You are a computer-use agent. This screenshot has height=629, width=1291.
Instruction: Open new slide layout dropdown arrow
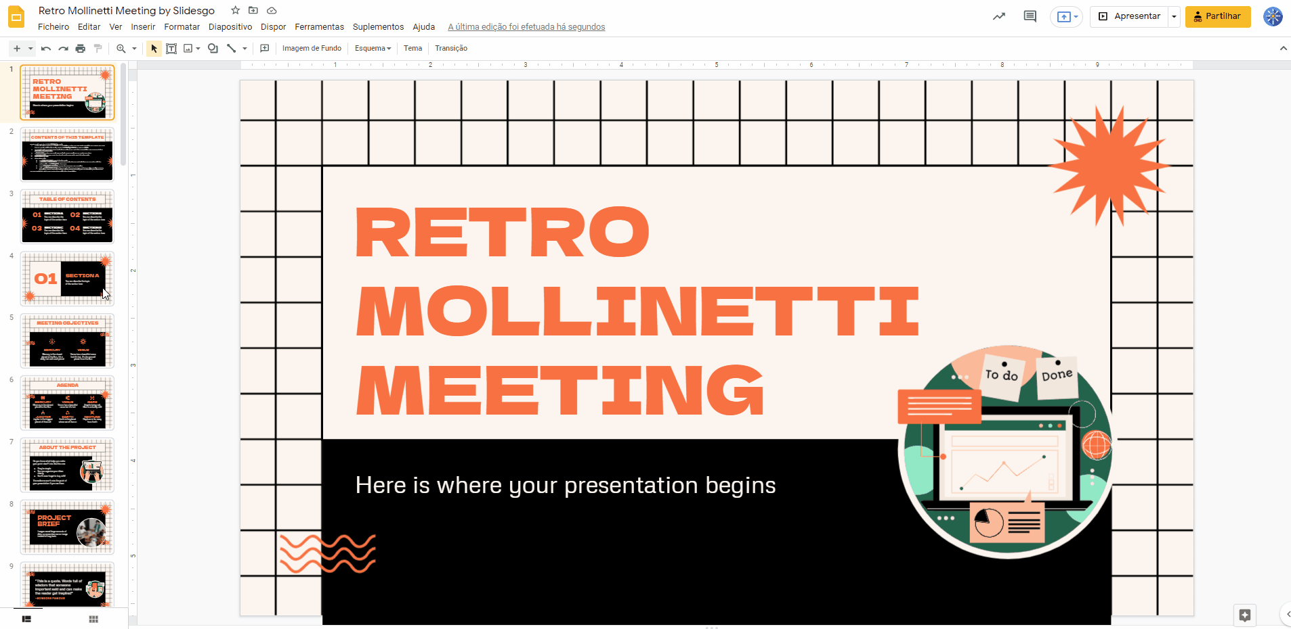point(30,48)
